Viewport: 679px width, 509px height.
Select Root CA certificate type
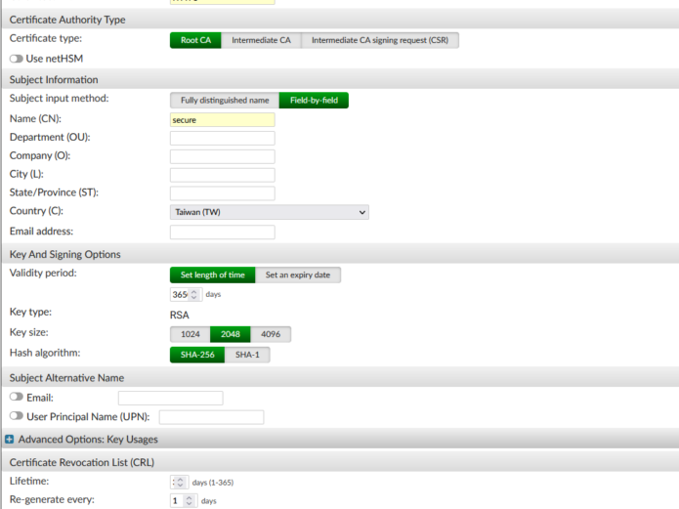pos(195,40)
